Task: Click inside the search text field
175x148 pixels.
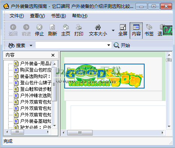Action: pos(71,45)
